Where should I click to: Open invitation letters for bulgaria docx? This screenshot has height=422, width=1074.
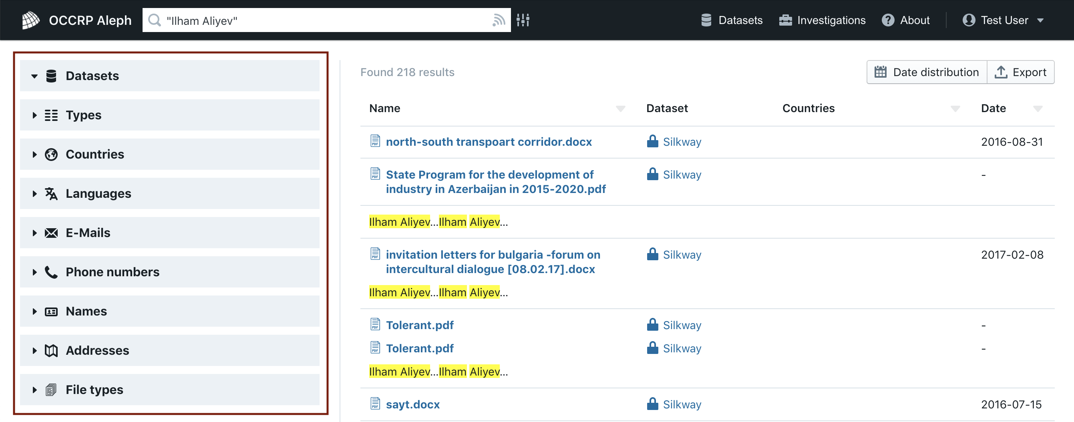pos(493,261)
